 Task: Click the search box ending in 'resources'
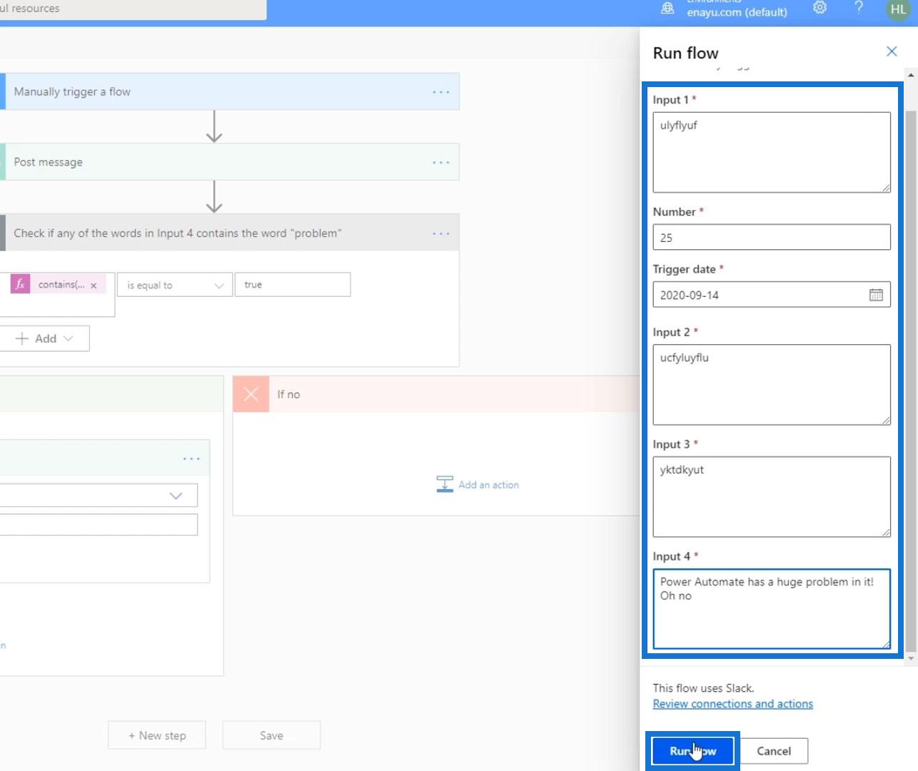pos(133,9)
